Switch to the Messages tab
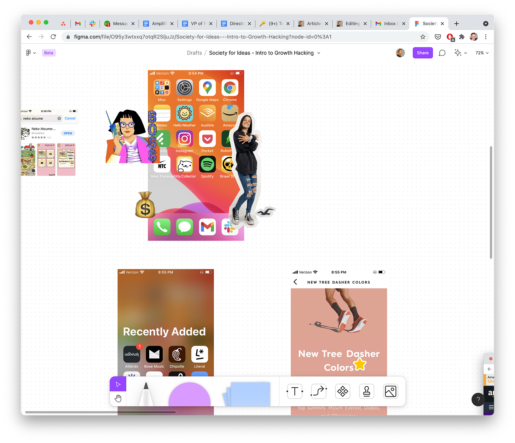 pos(120,24)
